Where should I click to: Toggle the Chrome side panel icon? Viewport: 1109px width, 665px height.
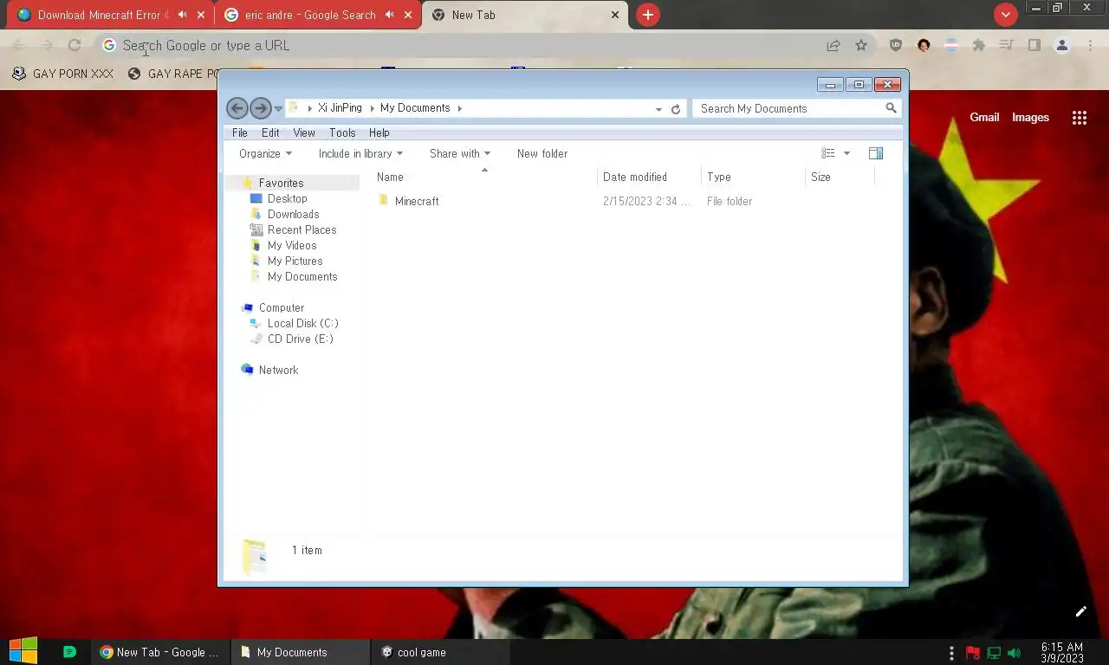coord(1034,45)
